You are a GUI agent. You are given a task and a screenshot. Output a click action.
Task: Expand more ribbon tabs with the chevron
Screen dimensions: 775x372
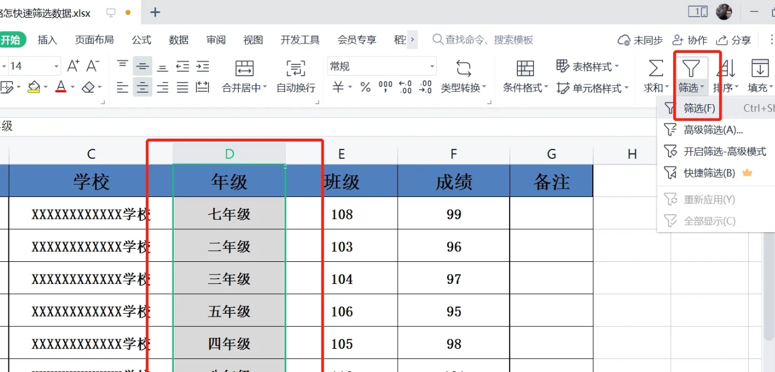click(412, 40)
